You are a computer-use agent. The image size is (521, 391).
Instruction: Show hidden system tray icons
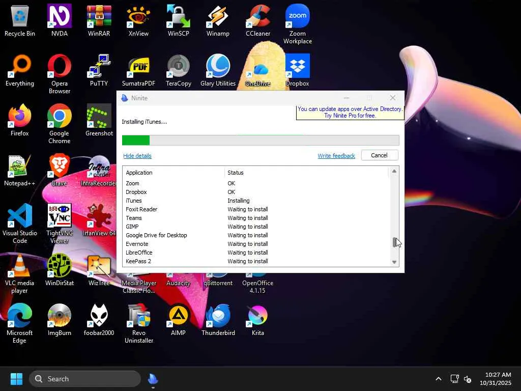[439, 379]
